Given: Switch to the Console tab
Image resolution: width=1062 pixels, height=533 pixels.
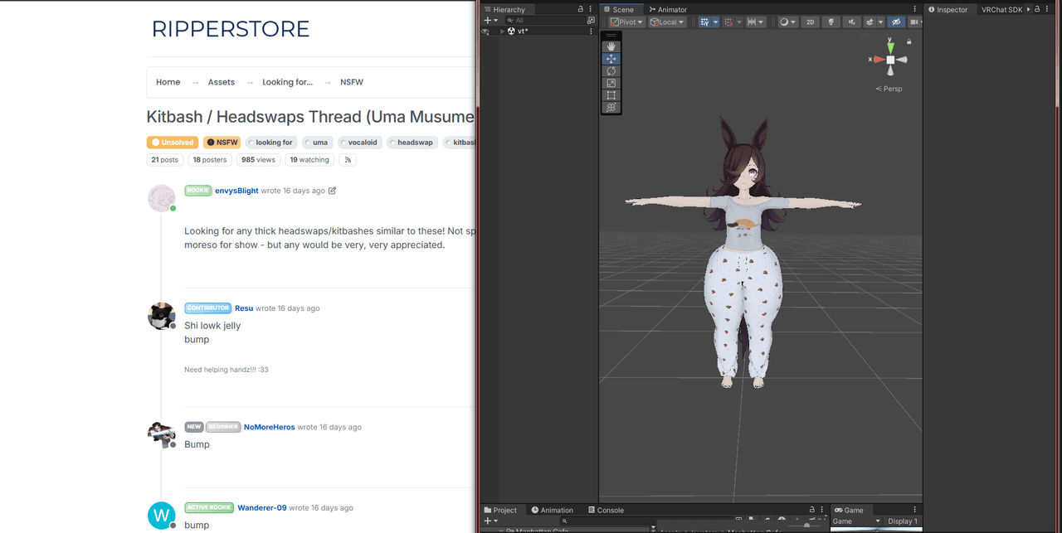Looking at the screenshot, I should tap(606, 510).
